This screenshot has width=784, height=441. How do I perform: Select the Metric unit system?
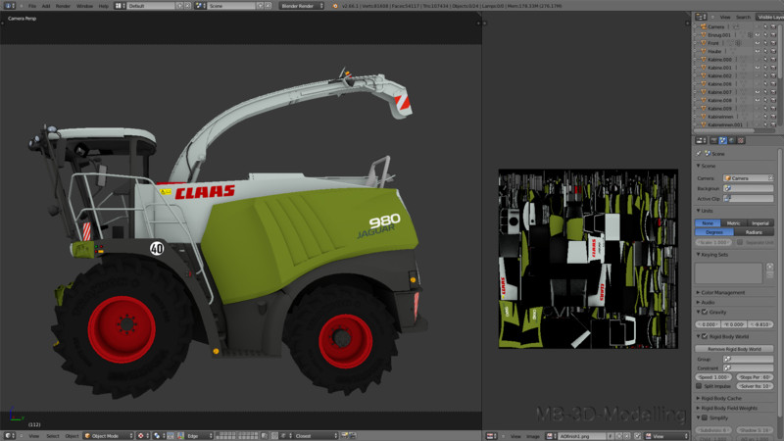[x=733, y=223]
